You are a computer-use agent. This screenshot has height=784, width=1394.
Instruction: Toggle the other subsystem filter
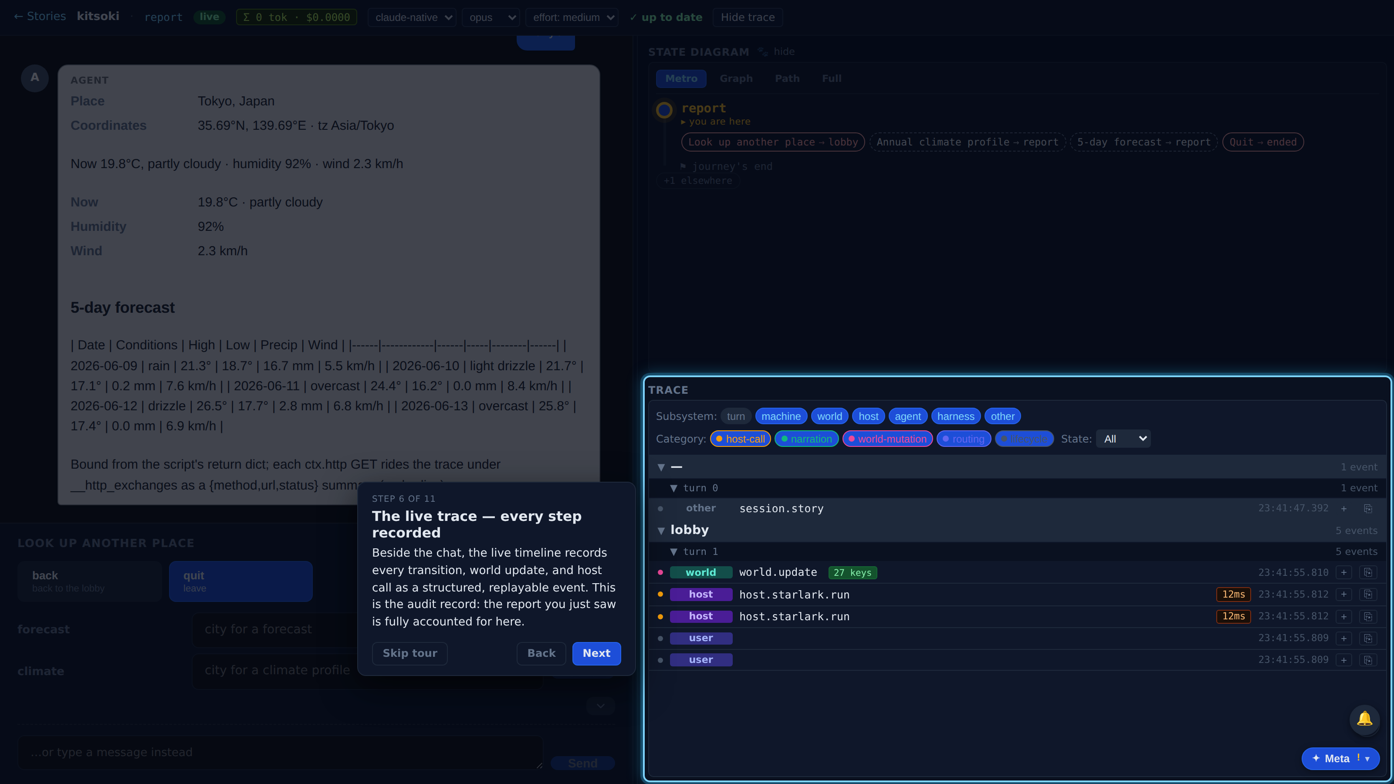[x=1002, y=416]
